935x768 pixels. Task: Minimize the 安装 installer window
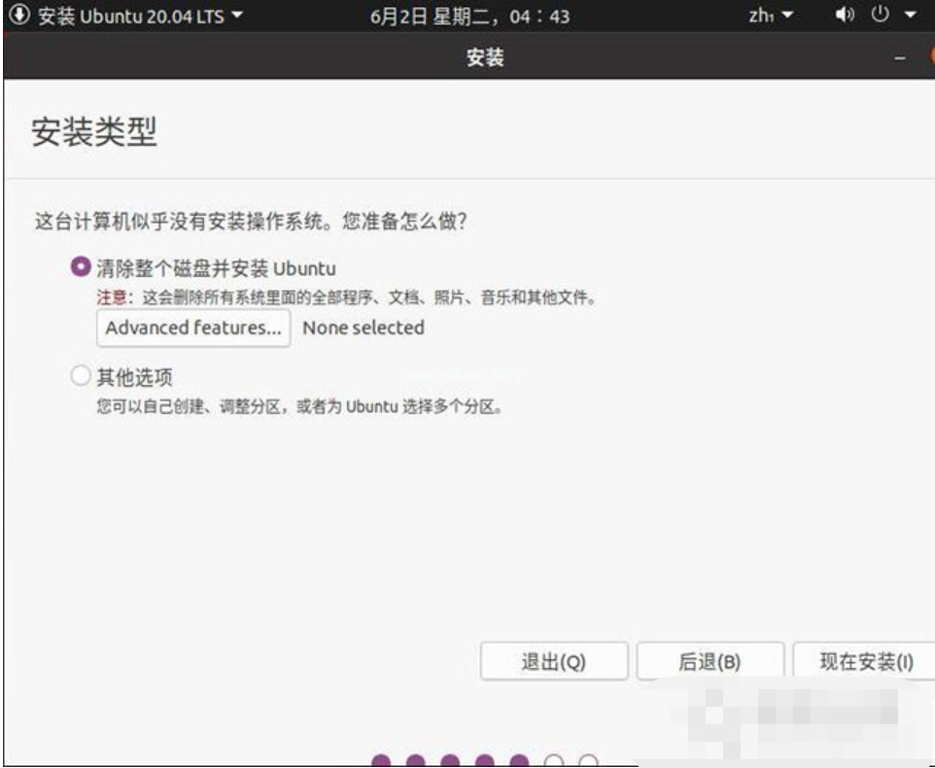(x=900, y=59)
